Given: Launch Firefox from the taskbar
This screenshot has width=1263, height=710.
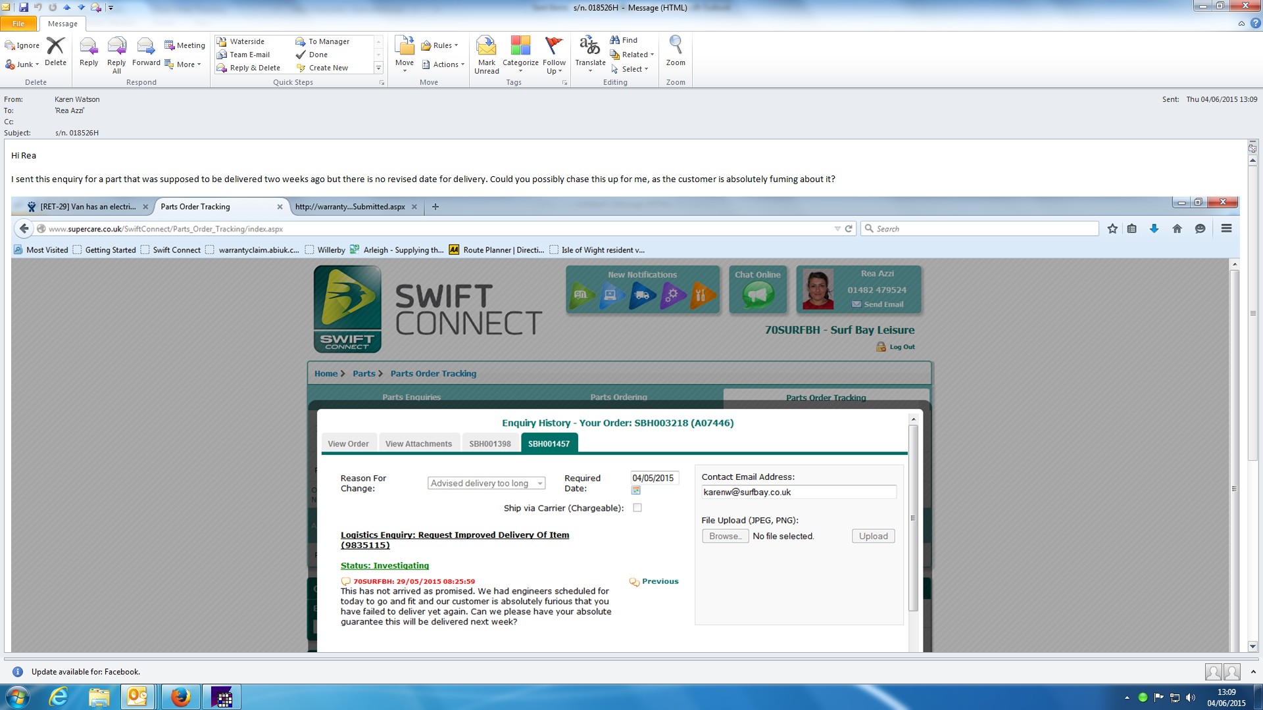Looking at the screenshot, I should (x=180, y=697).
